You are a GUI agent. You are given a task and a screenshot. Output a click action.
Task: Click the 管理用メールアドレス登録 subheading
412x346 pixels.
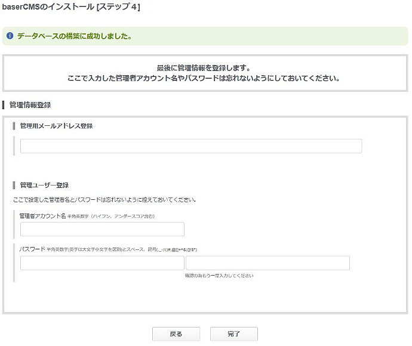coord(56,126)
